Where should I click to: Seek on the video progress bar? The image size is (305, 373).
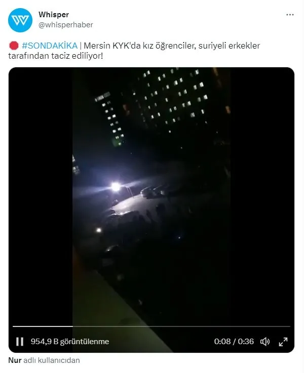(x=151, y=326)
